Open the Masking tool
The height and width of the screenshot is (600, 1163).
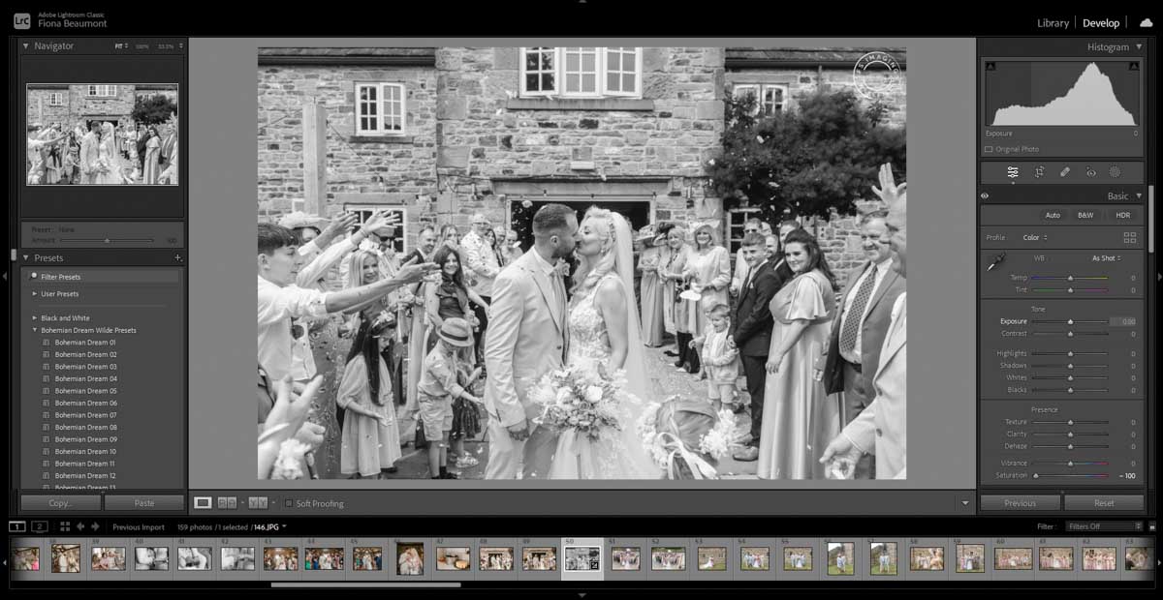point(1115,172)
